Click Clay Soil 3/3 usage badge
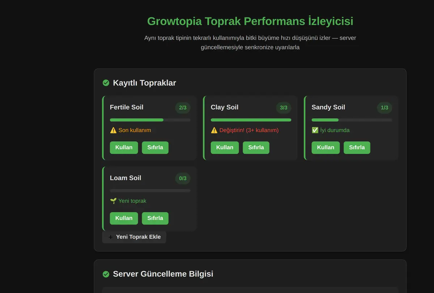Viewport: 434px width, 293px height. [284, 108]
